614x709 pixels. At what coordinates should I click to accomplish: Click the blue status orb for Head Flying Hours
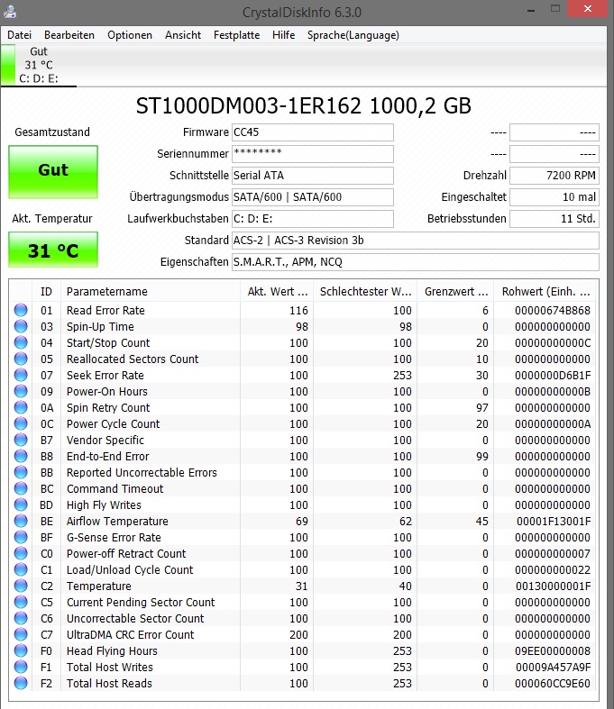point(21,650)
